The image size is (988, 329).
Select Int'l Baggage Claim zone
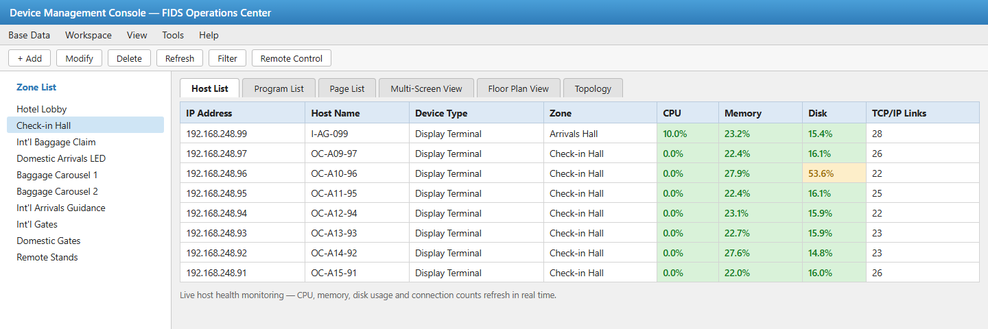[x=85, y=142]
